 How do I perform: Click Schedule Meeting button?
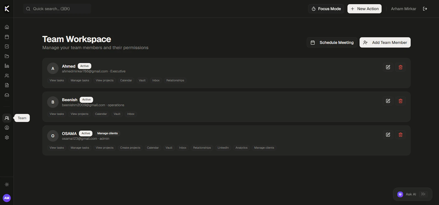click(332, 42)
